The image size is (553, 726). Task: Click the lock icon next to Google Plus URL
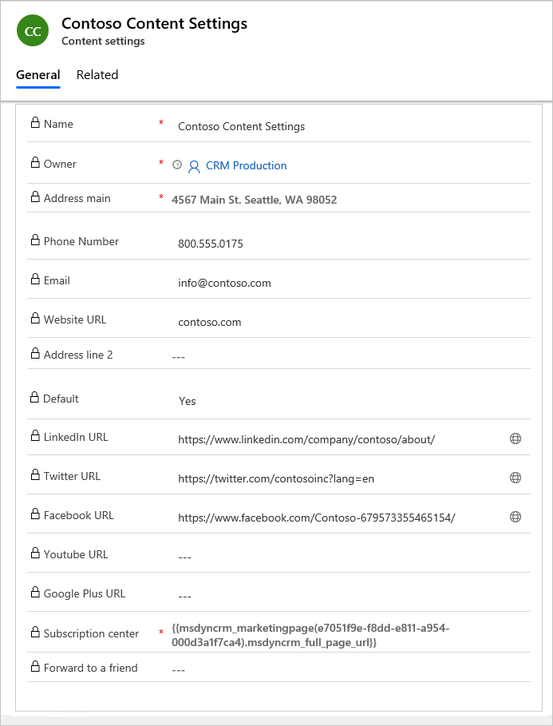point(35,592)
